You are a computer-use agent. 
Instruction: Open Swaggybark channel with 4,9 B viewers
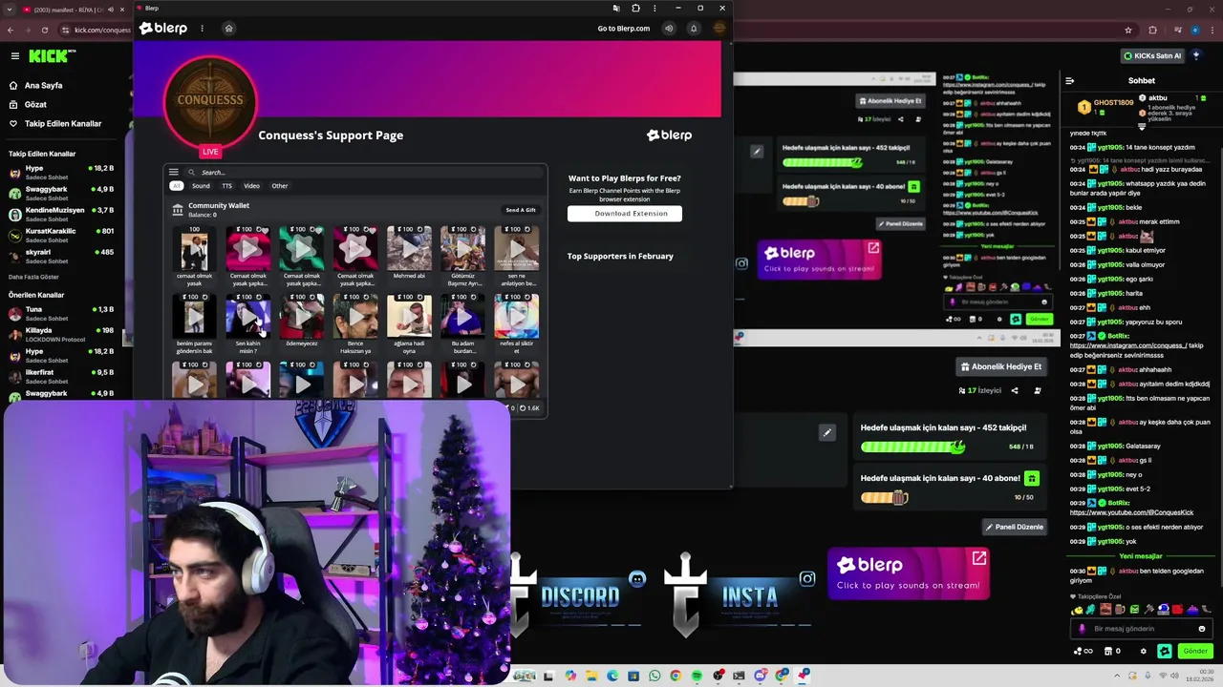point(62,193)
